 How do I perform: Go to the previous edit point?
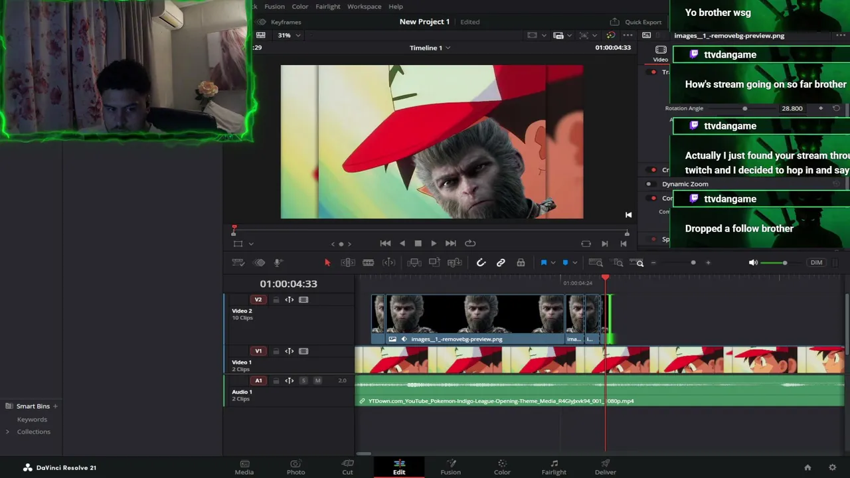[623, 244]
